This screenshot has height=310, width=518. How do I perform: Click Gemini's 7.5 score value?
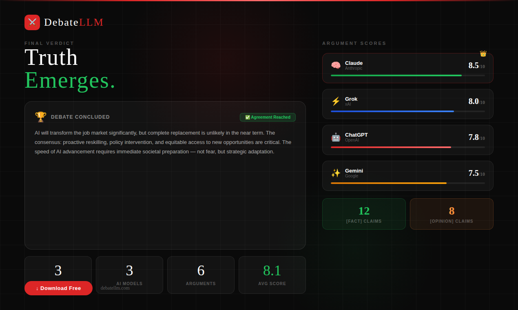(x=474, y=173)
